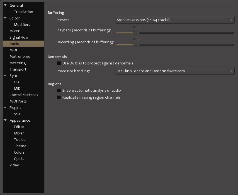Open the Video preferences page
Screen dimensions: 238x195
[x=14, y=165]
